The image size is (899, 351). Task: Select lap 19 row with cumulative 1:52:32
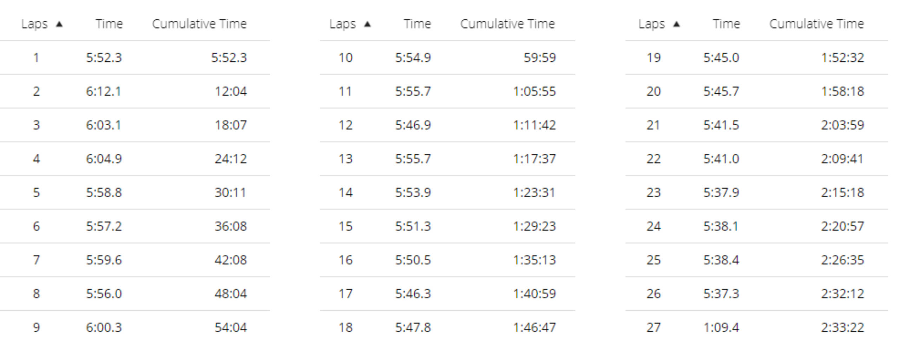[x=756, y=58]
